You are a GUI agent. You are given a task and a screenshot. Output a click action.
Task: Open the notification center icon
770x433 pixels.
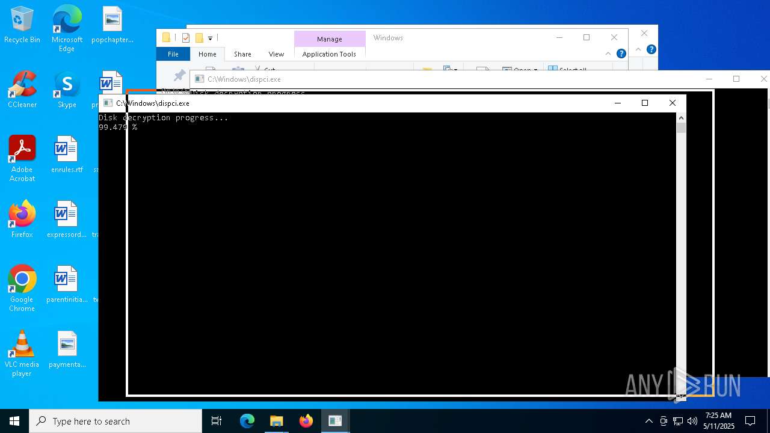(x=750, y=421)
